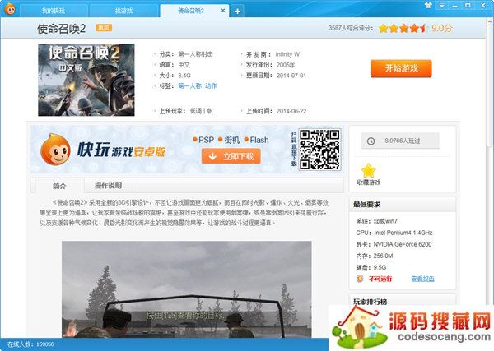
Task: Click the monkey mascot in banner
Action: tap(55, 148)
